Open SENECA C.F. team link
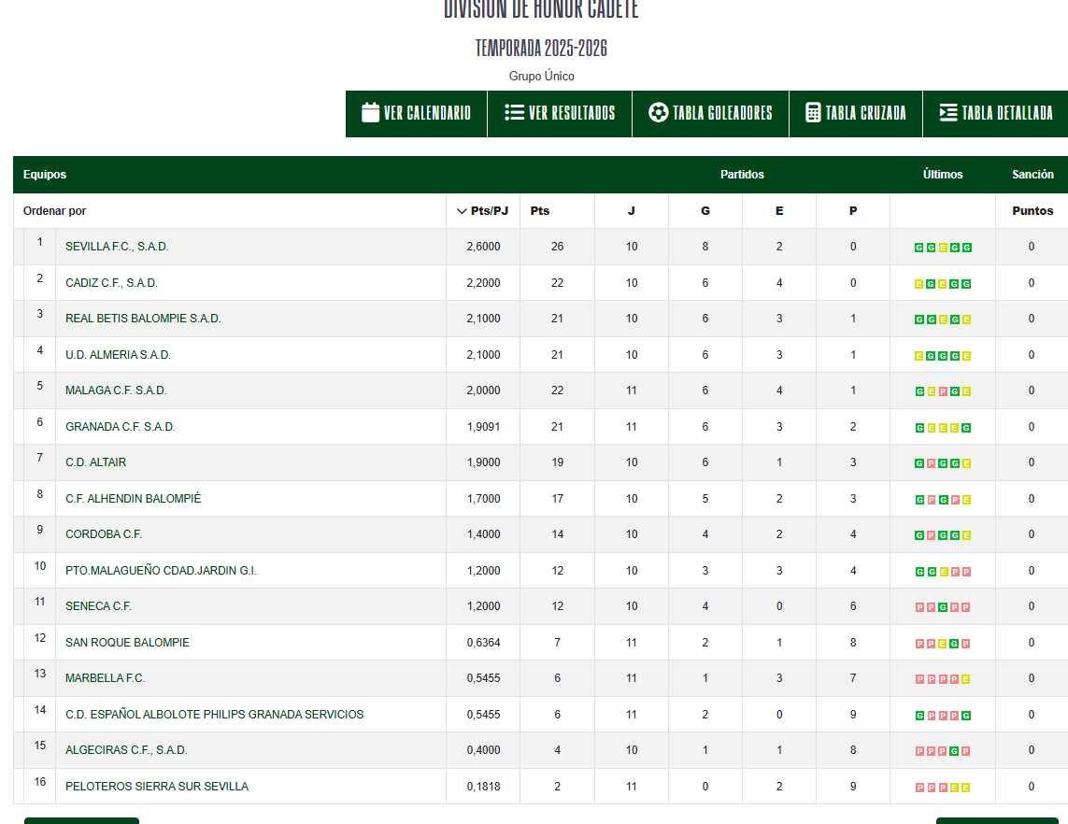This screenshot has width=1068, height=824. point(98,606)
